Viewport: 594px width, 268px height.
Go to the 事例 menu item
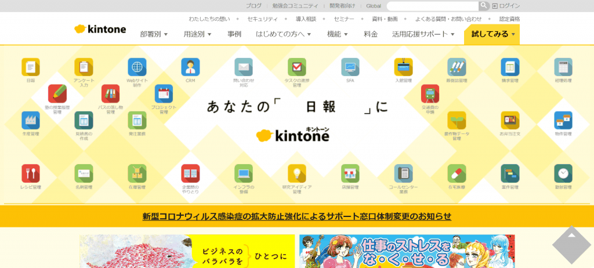pos(234,34)
